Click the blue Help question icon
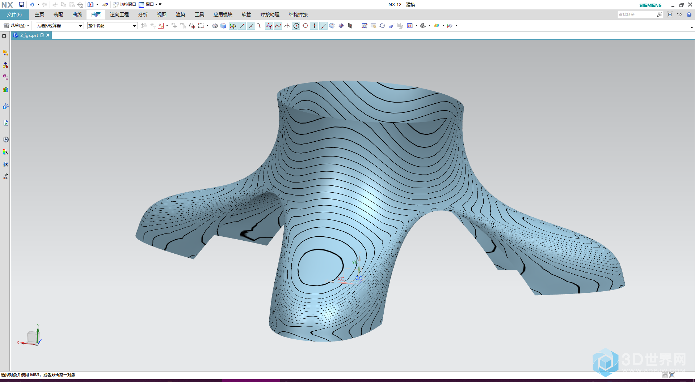 [689, 14]
